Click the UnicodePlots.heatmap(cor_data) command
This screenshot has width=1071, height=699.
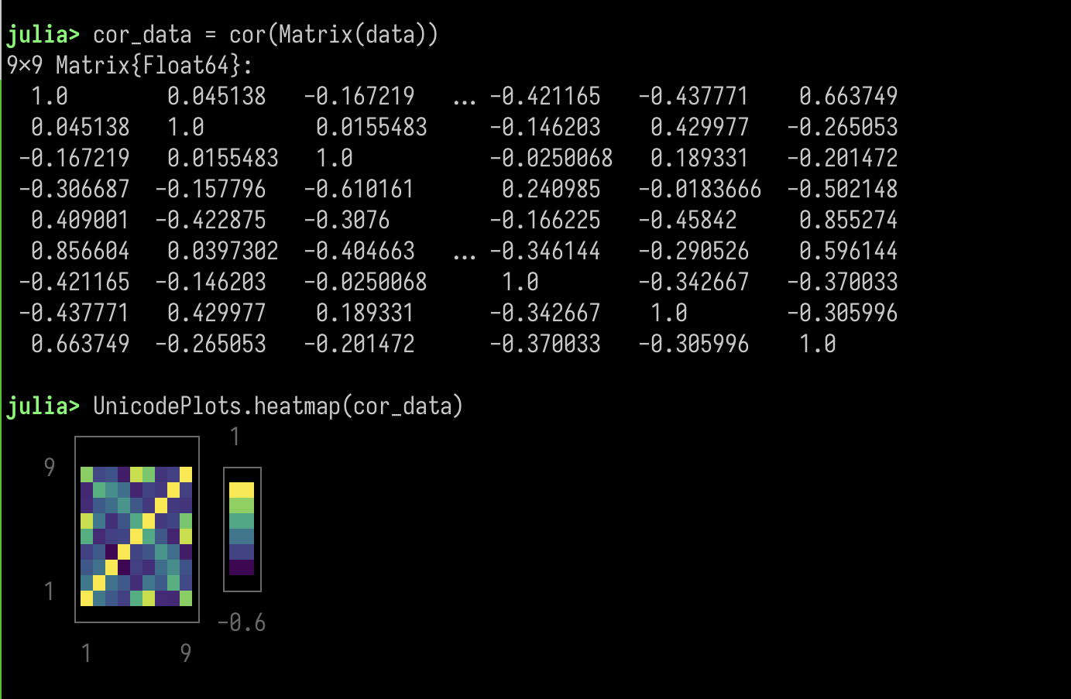click(x=277, y=406)
